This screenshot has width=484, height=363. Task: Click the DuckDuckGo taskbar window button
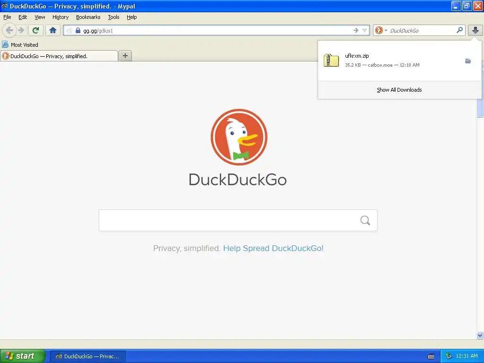(x=88, y=356)
